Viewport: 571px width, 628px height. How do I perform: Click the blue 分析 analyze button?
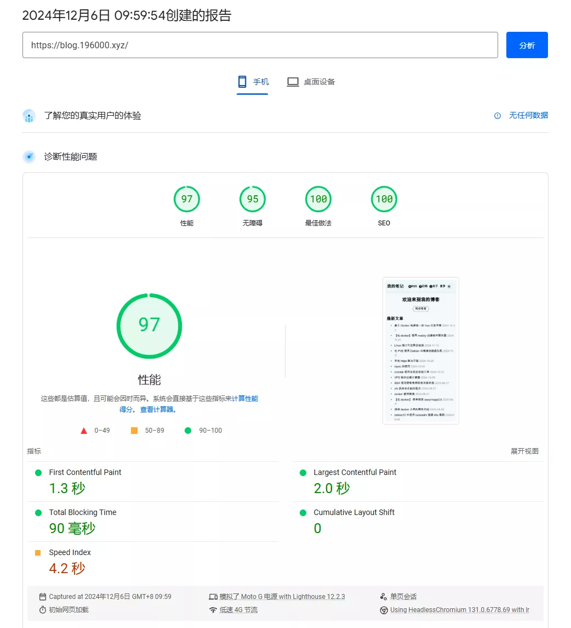click(x=527, y=45)
